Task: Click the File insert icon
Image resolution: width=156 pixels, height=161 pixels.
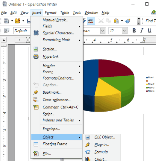Action: coord(36,154)
